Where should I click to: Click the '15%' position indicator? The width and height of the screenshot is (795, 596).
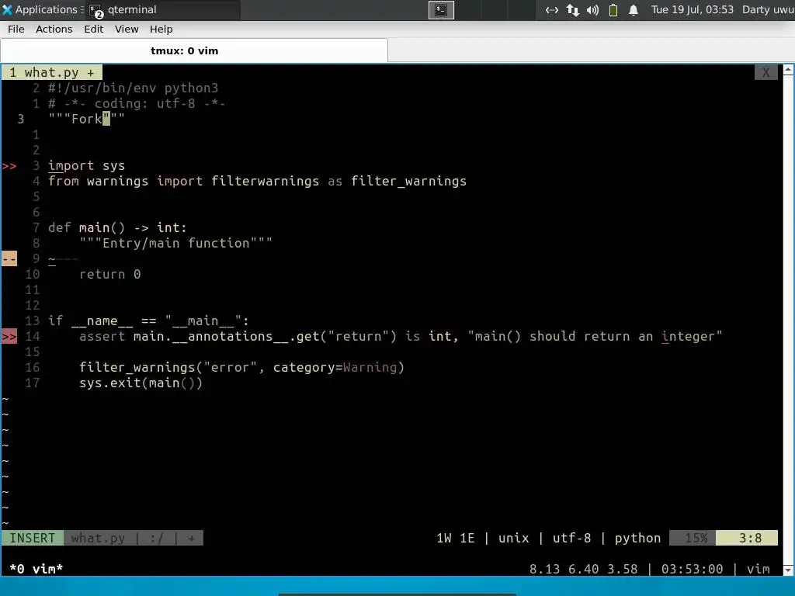[x=693, y=538]
